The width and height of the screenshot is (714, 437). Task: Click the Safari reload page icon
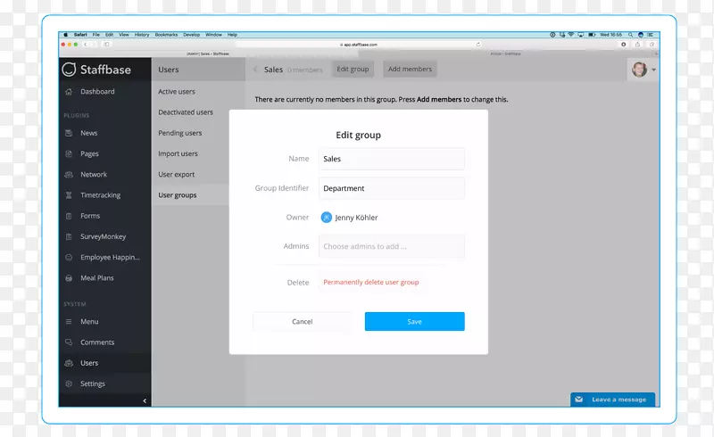click(x=478, y=45)
